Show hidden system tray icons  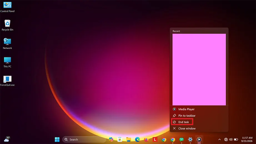219,140
